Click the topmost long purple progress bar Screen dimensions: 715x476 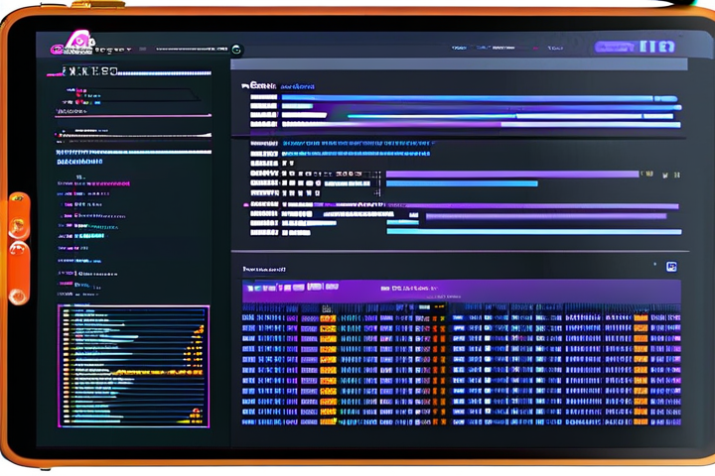(467, 98)
